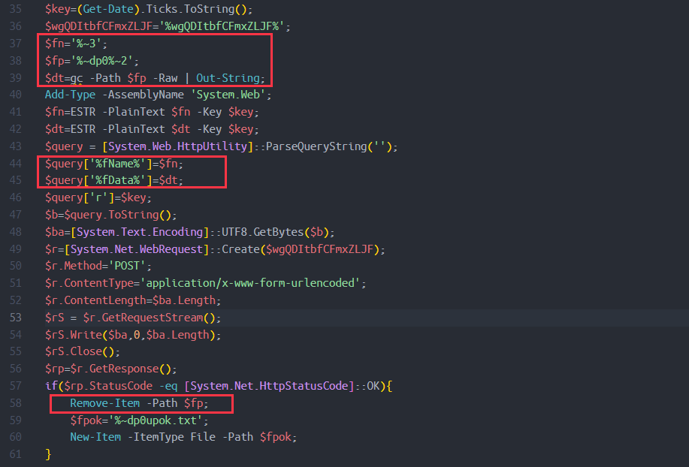
Task: Click line number 35 in the gutter
Action: tap(15, 9)
